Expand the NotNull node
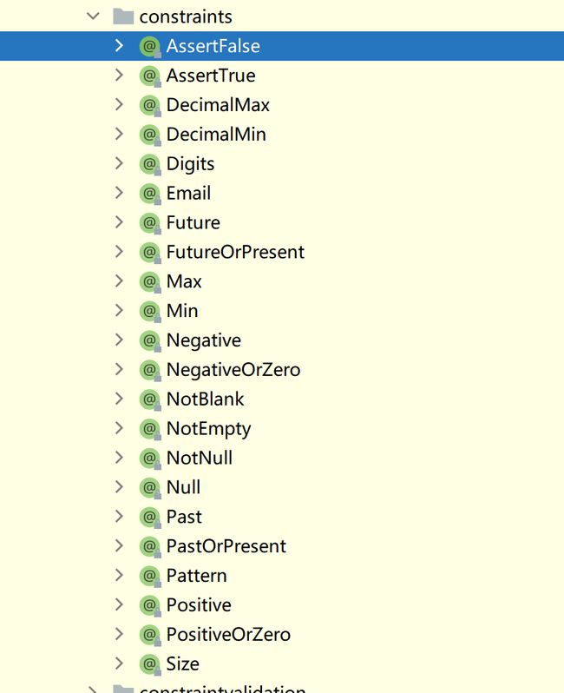The image size is (564, 693). [119, 458]
